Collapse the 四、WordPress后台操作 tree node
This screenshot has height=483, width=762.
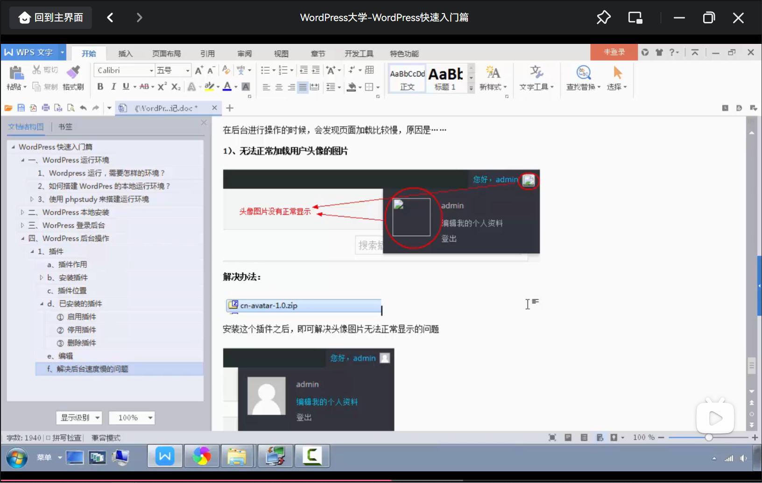[22, 238]
